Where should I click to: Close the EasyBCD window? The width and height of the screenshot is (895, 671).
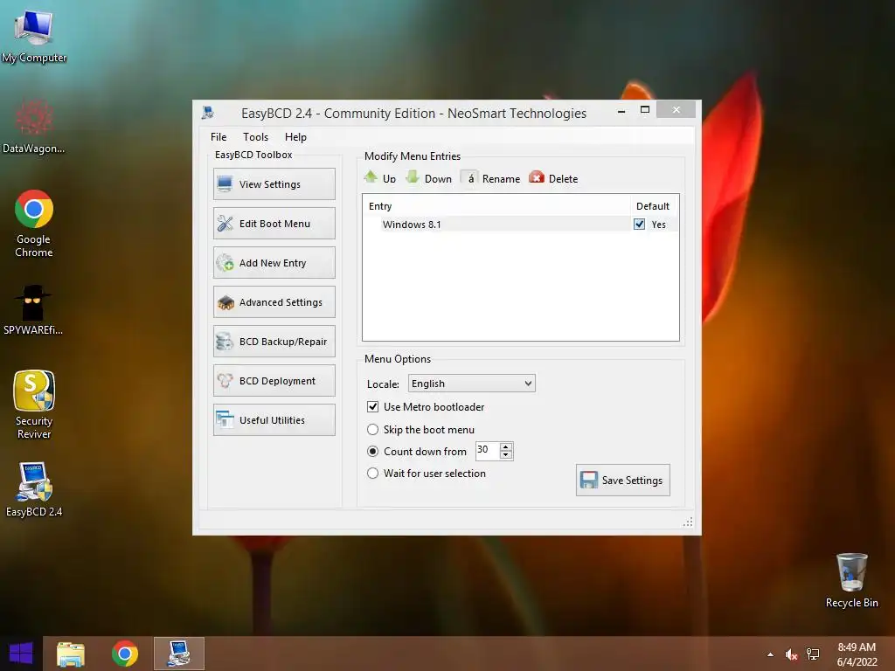click(x=676, y=109)
